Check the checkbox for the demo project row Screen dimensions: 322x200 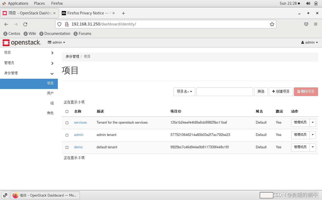click(67, 147)
